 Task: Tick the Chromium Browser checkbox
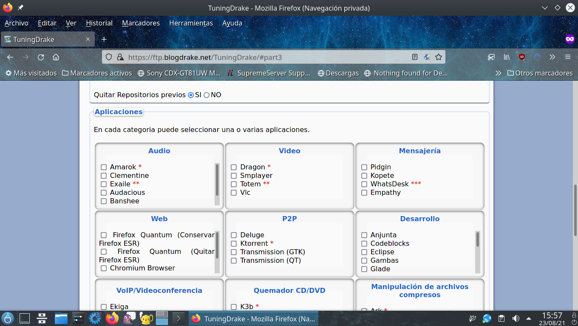click(104, 268)
